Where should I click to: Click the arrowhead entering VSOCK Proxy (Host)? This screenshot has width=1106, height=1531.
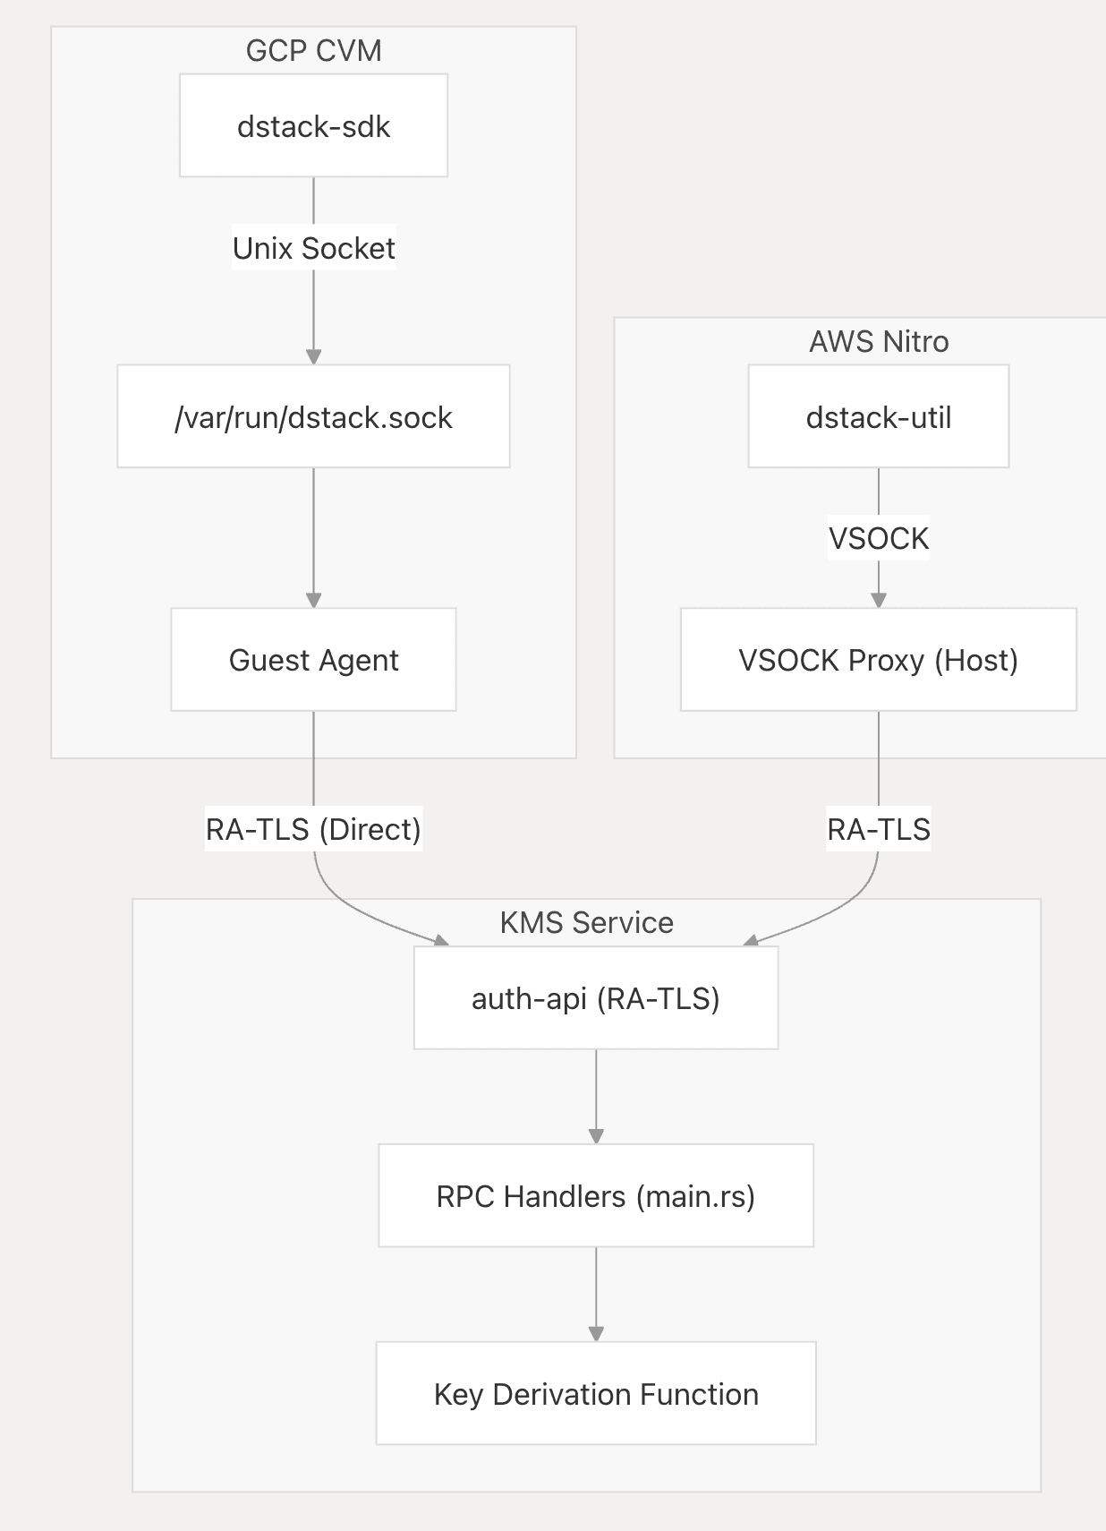878,600
